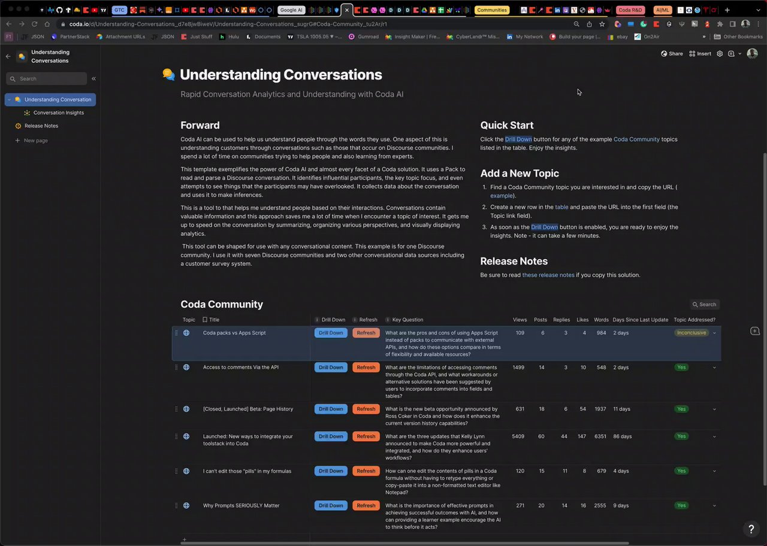This screenshot has width=767, height=546.
Task: Click the user avatar in the Coda header
Action: [x=752, y=53]
